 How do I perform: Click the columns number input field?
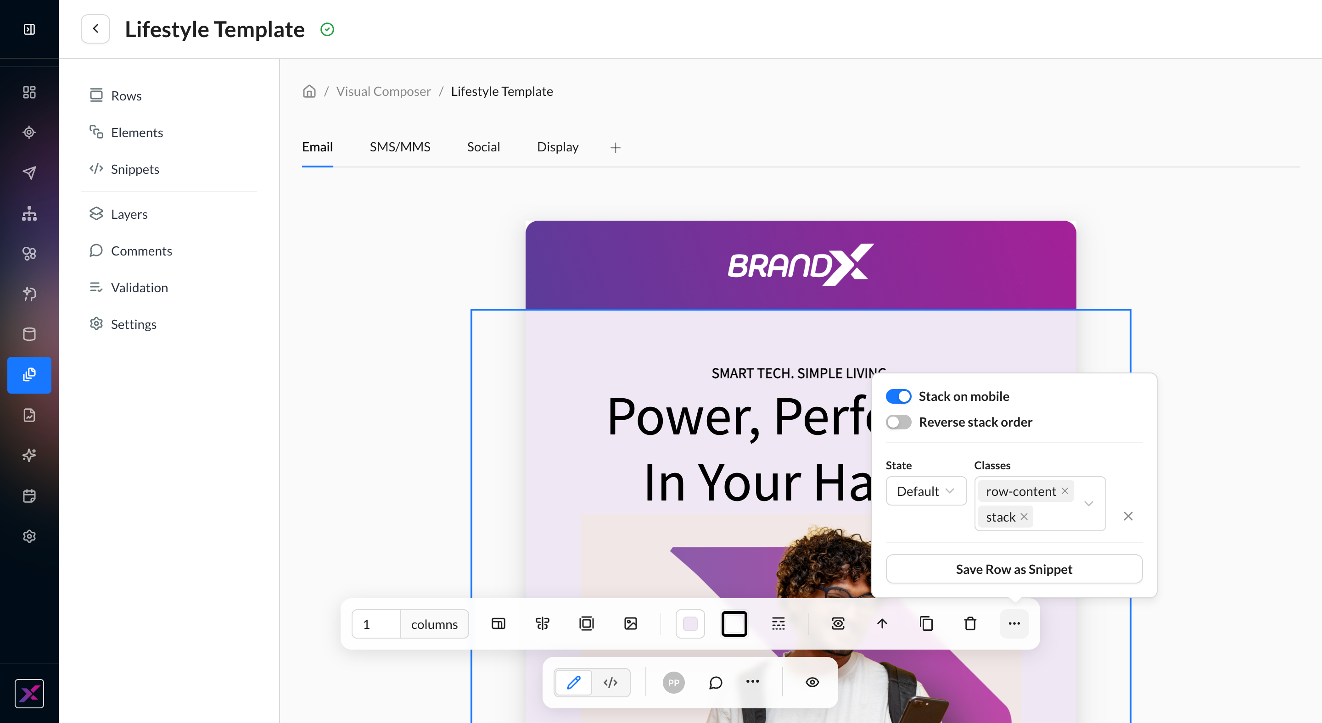point(376,624)
